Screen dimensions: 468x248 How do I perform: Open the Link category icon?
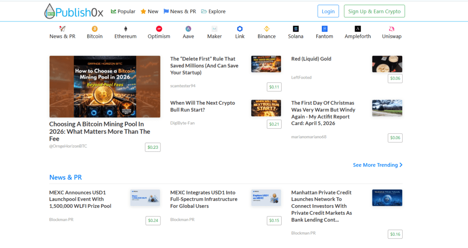(x=240, y=29)
